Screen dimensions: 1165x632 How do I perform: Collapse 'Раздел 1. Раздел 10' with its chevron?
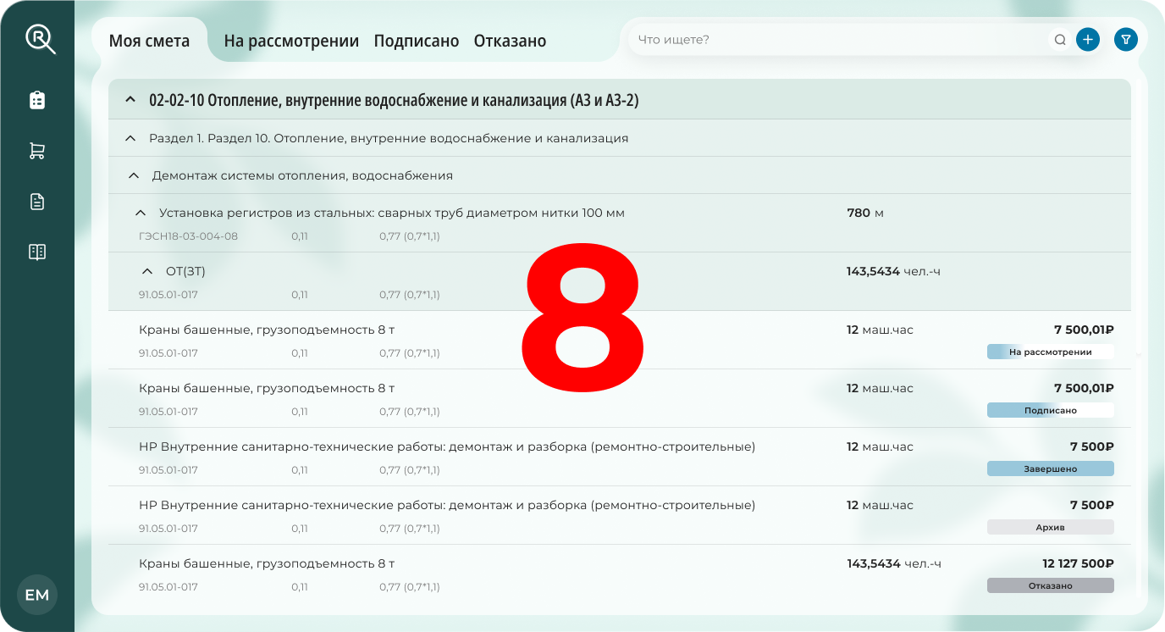coord(130,136)
